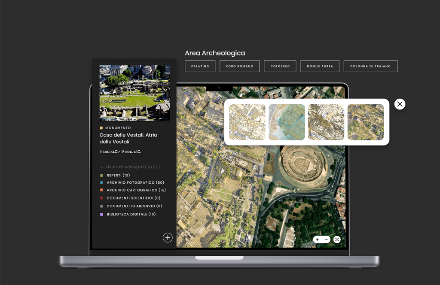440x285 pixels.
Task: Close the map layer thumbnails popup
Action: pos(400,104)
